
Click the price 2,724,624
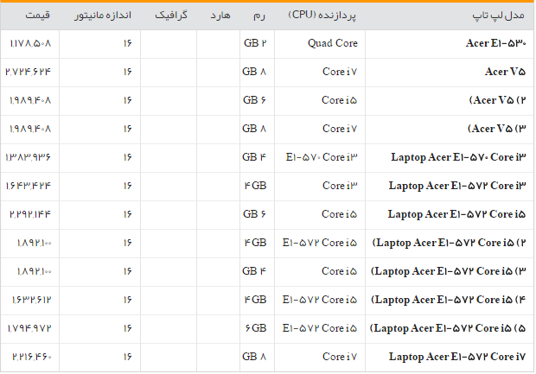(28, 72)
